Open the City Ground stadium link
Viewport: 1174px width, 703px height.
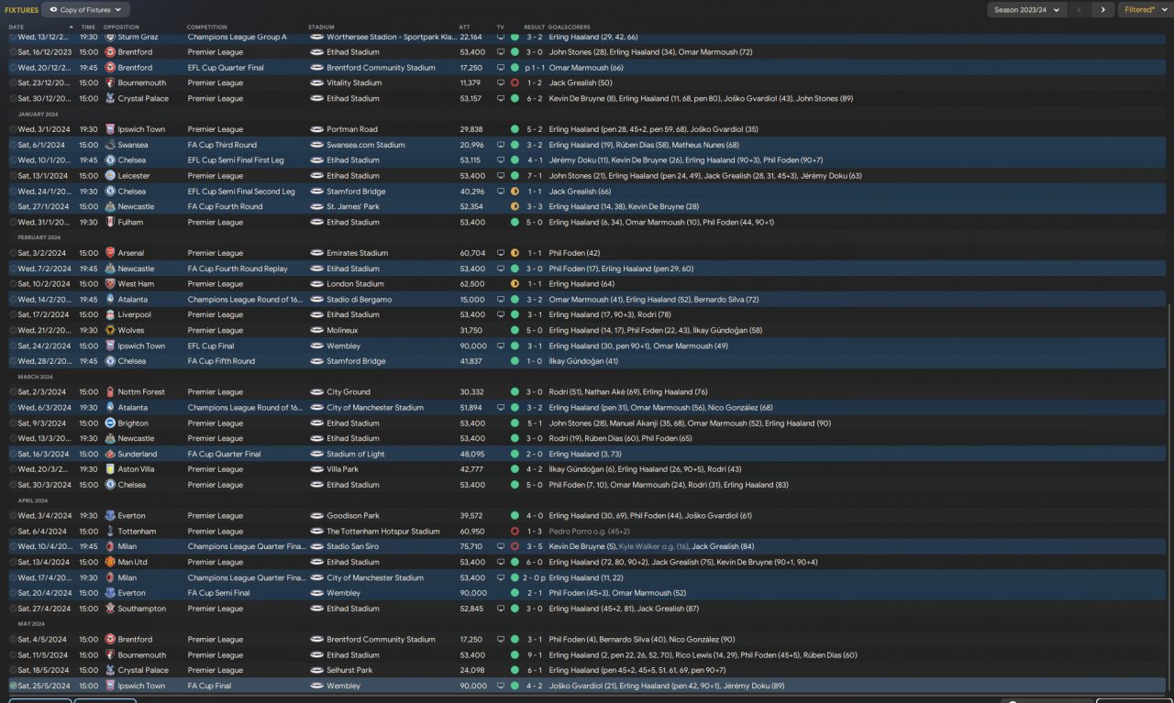tap(349, 392)
